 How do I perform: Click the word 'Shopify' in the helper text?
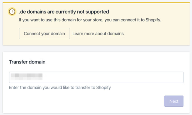pos(104,88)
